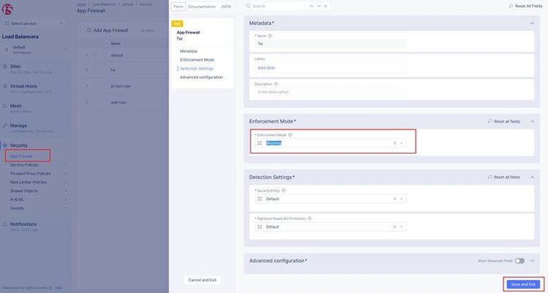
Task: Switch to the Form tab
Action: point(178,7)
